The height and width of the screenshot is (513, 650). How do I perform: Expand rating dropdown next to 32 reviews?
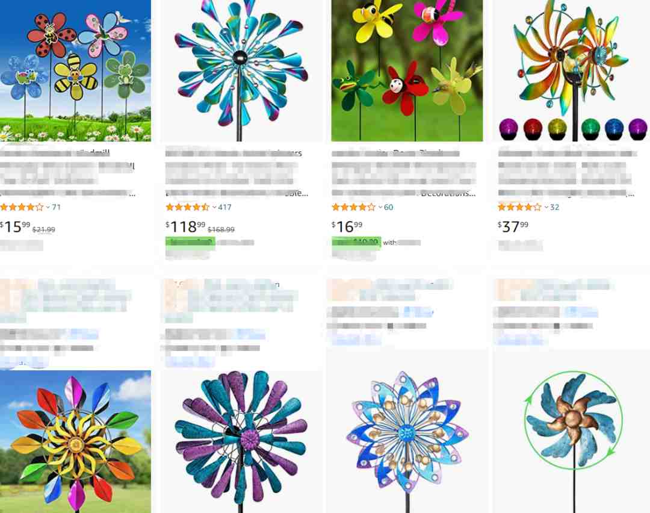546,207
